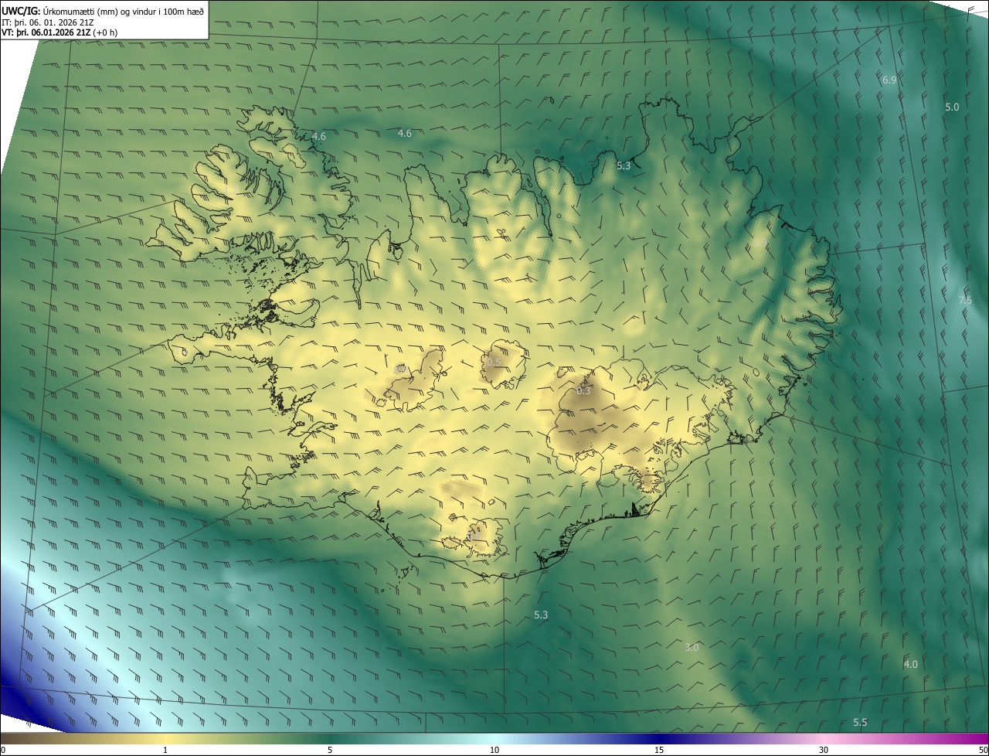
Task: Click the title text "UWC/IG: Úrkomumætti (mm)"
Action: pos(59,11)
